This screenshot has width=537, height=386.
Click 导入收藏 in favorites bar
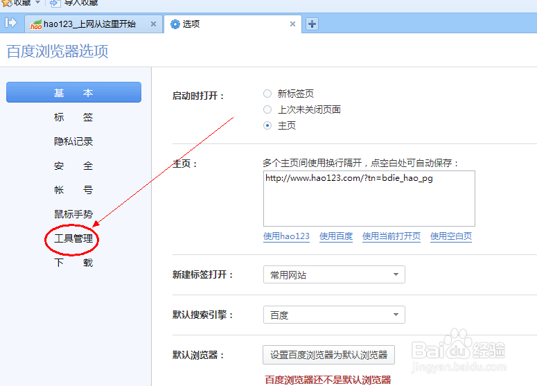(81, 3)
